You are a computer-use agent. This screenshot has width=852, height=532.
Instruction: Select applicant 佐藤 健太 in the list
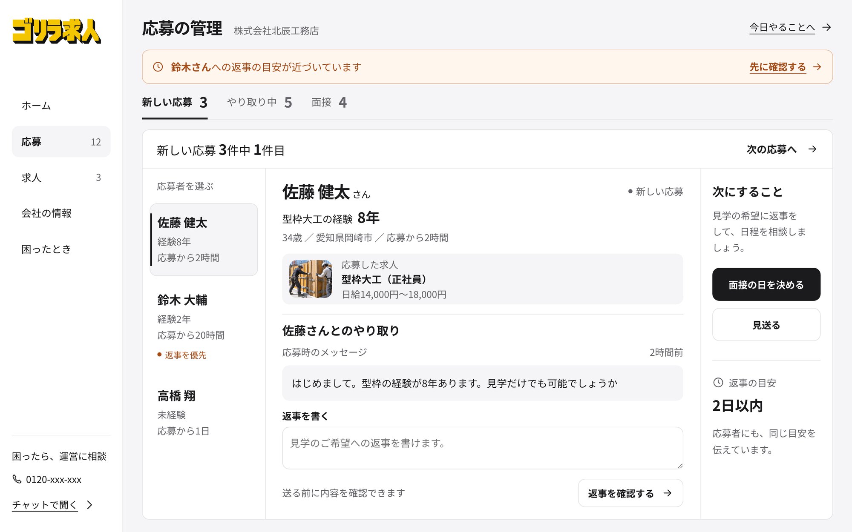(x=204, y=240)
